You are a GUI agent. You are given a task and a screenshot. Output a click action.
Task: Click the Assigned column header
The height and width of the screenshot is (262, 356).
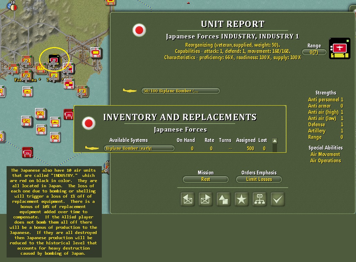pos(246,140)
